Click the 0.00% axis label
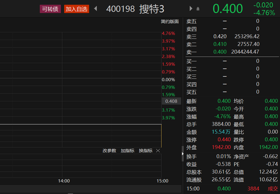Viewport: 280px width, 194px height. click(169, 80)
